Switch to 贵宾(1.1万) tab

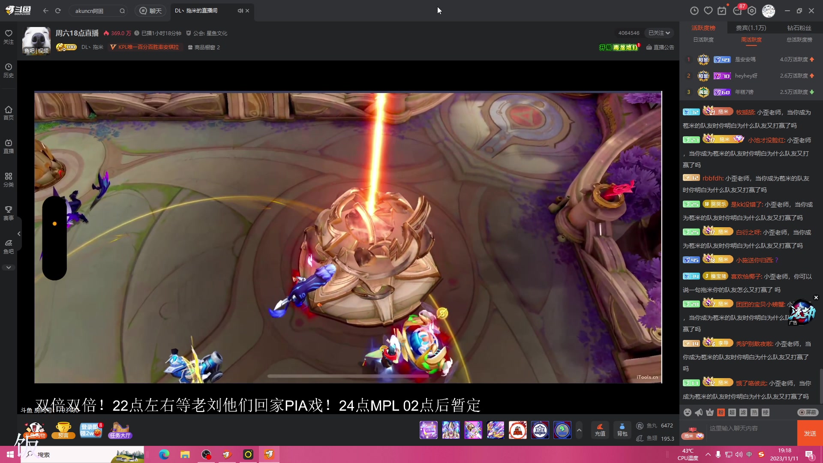[x=751, y=28]
